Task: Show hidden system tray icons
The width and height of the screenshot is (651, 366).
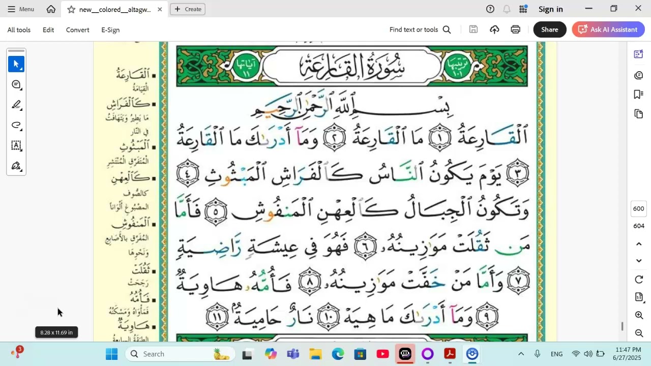Action: click(521, 354)
